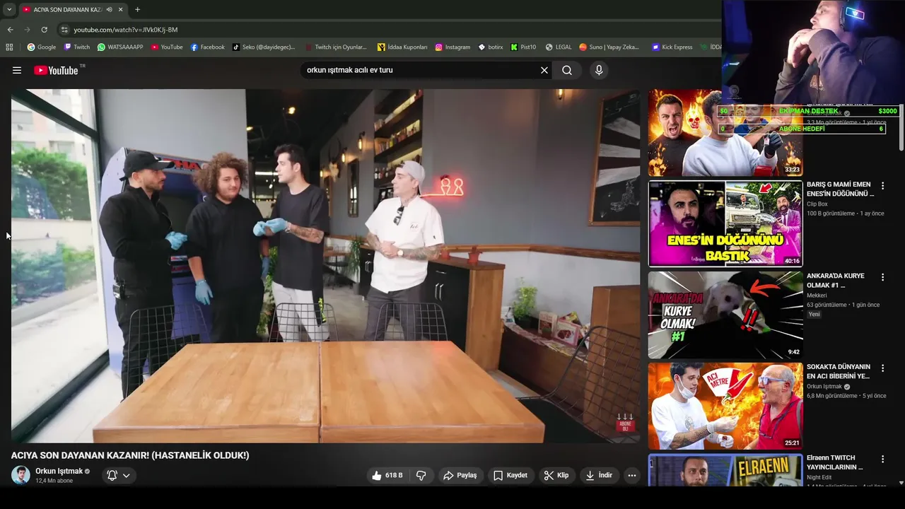Open the options menu for ANKARA'DA KURYE OLMAK video
The image size is (905, 509).
click(882, 277)
